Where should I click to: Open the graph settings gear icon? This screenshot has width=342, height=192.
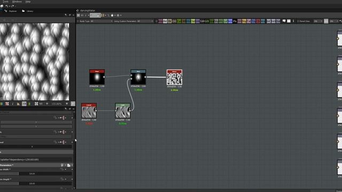pyautogui.click(x=118, y=15)
